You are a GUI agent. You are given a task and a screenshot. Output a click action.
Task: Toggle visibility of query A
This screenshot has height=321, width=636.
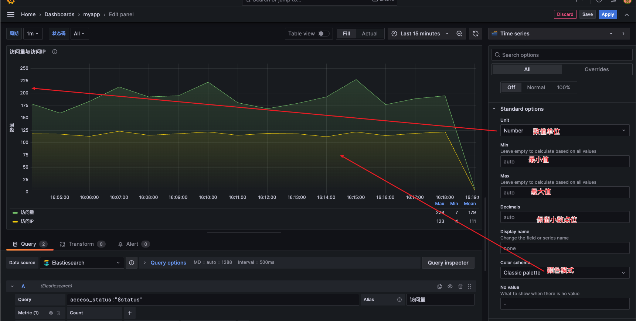point(450,286)
